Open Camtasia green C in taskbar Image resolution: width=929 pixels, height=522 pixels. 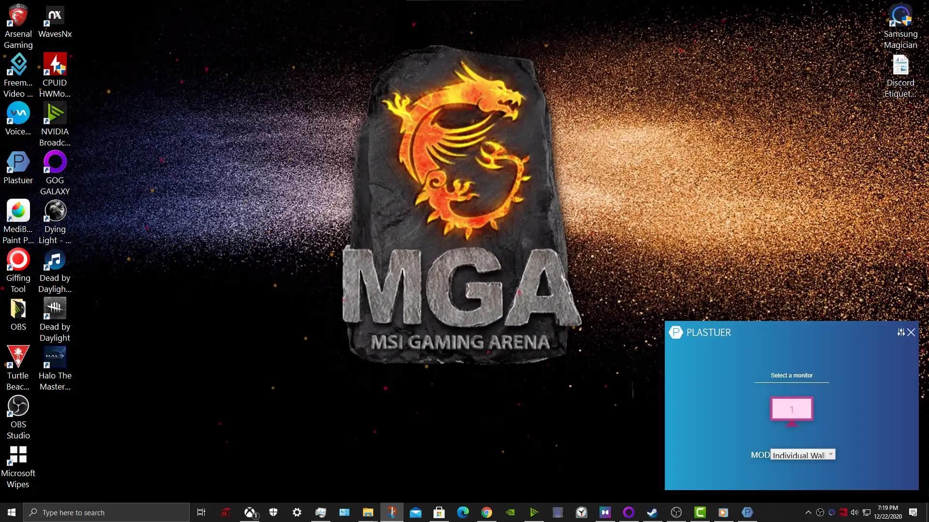pos(700,512)
